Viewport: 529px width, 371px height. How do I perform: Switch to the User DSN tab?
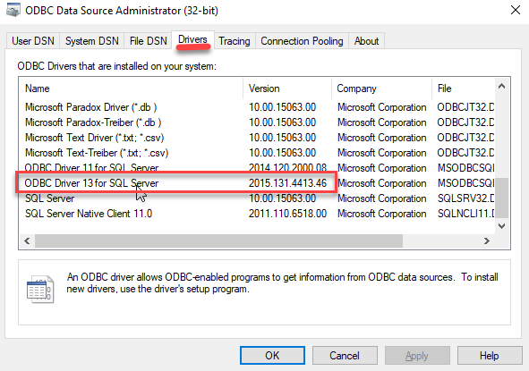coord(33,41)
